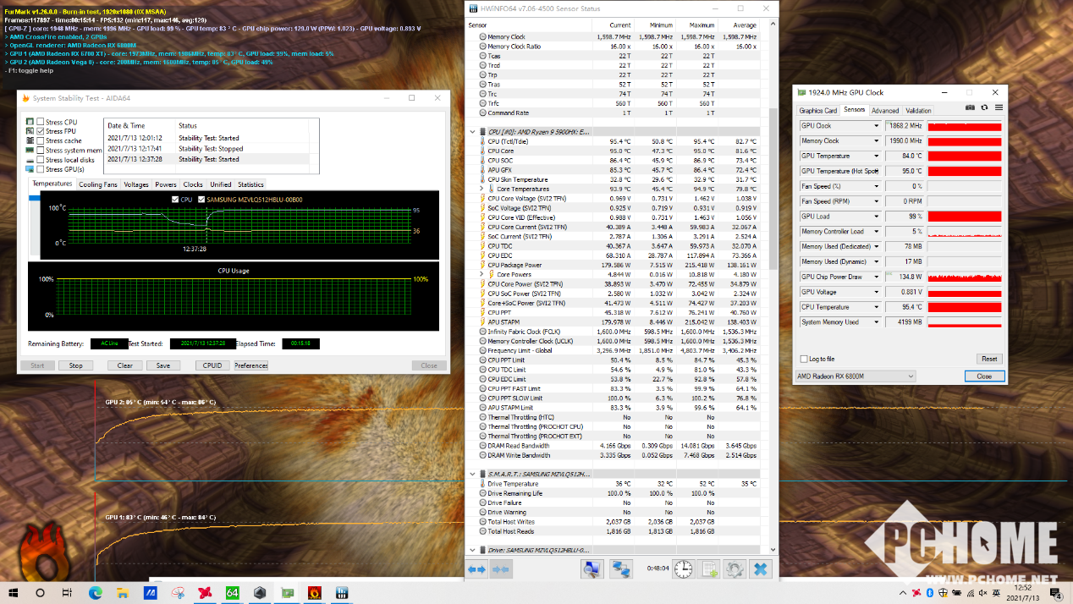The height and width of the screenshot is (604, 1073).
Task: Enable Stress local disks checkbox
Action: [x=41, y=159]
